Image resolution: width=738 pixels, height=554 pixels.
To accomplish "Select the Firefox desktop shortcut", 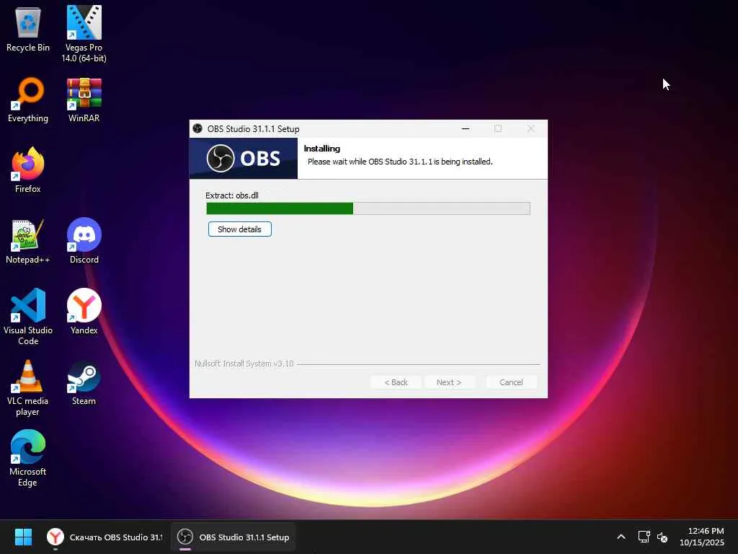I will point(28,170).
